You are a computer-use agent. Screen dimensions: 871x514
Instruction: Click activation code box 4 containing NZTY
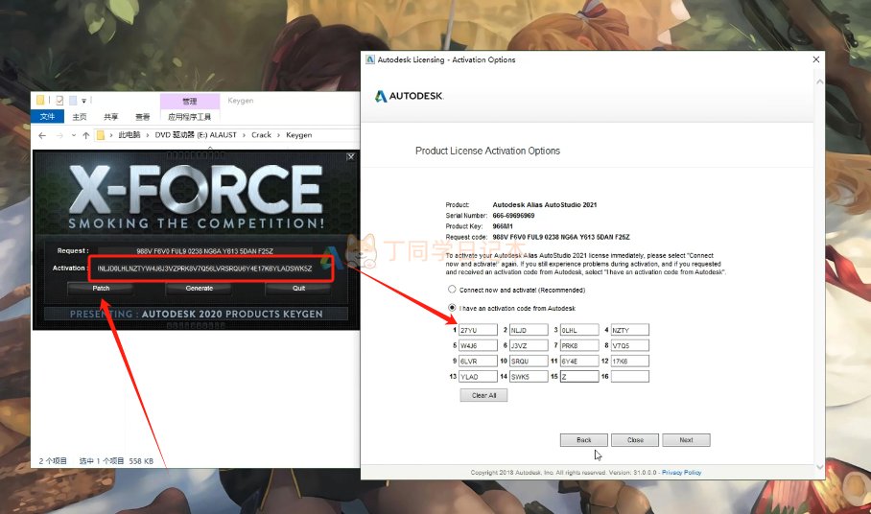point(630,330)
